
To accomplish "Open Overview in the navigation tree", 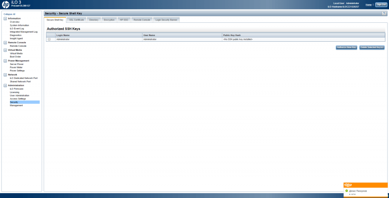I will pos(15,22).
